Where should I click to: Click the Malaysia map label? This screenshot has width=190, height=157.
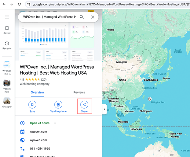pyautogui.click(x=123, y=122)
